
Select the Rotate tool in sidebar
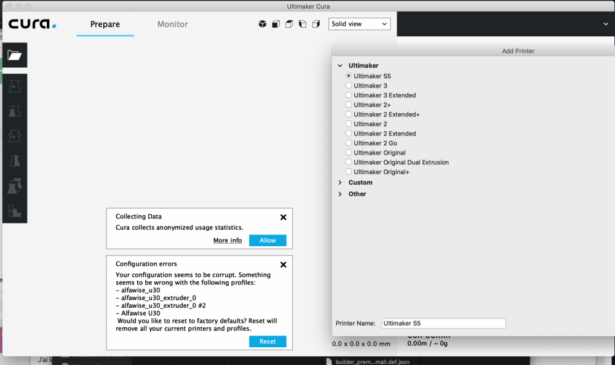tap(15, 136)
